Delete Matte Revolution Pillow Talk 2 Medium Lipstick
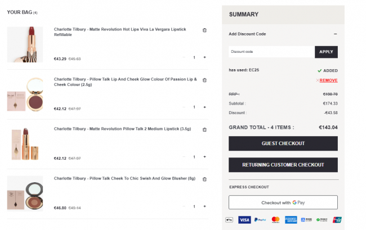 click(204, 130)
